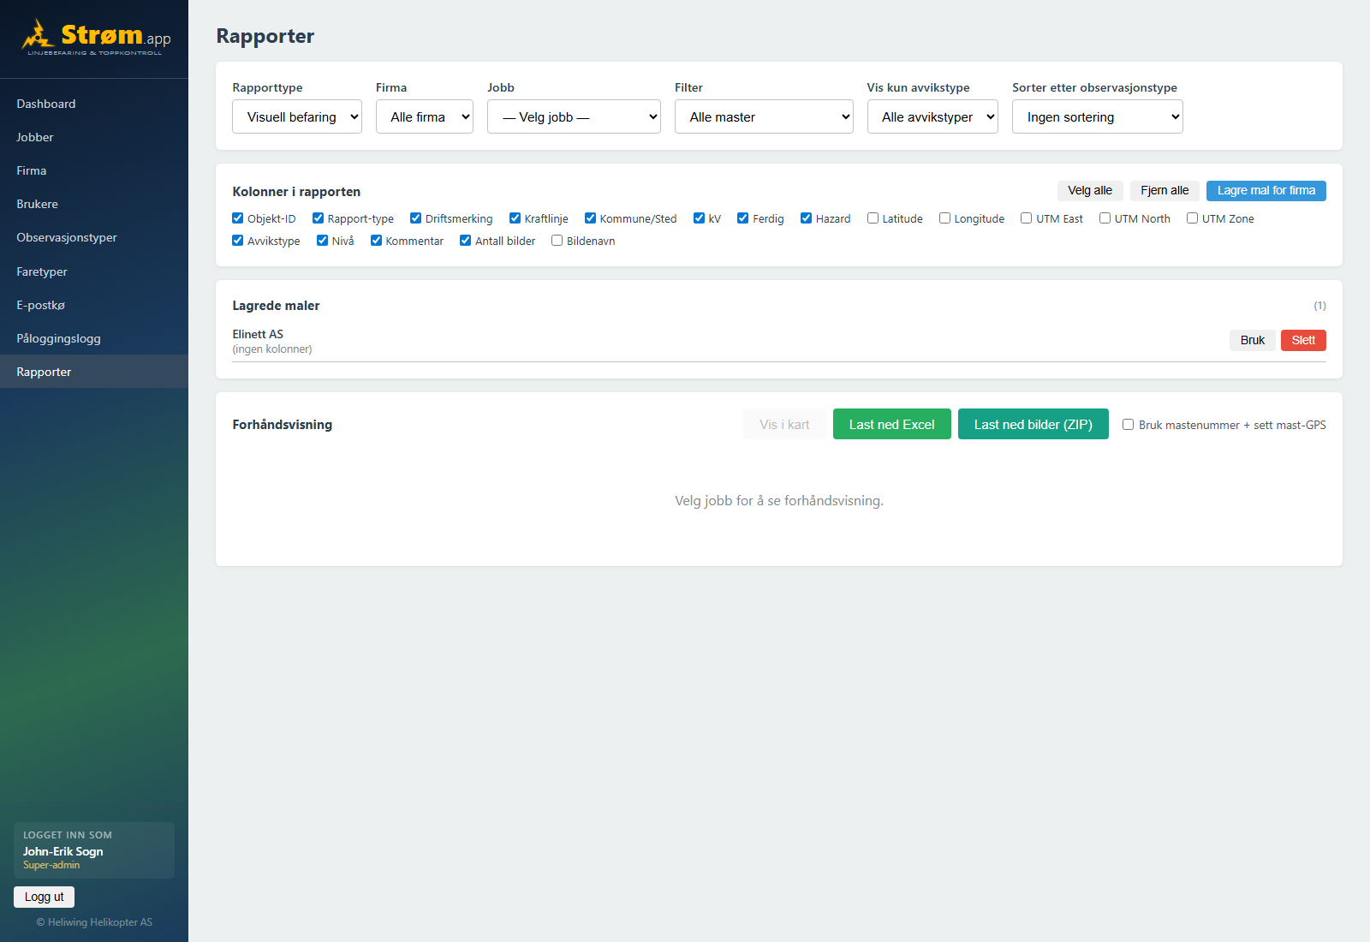Click the Lagrede maler count (1)

pos(1319,306)
